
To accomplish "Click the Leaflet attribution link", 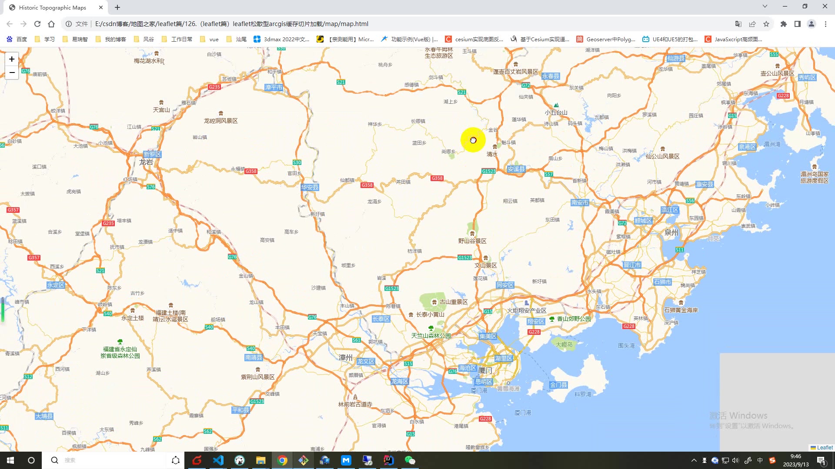I will point(825,447).
